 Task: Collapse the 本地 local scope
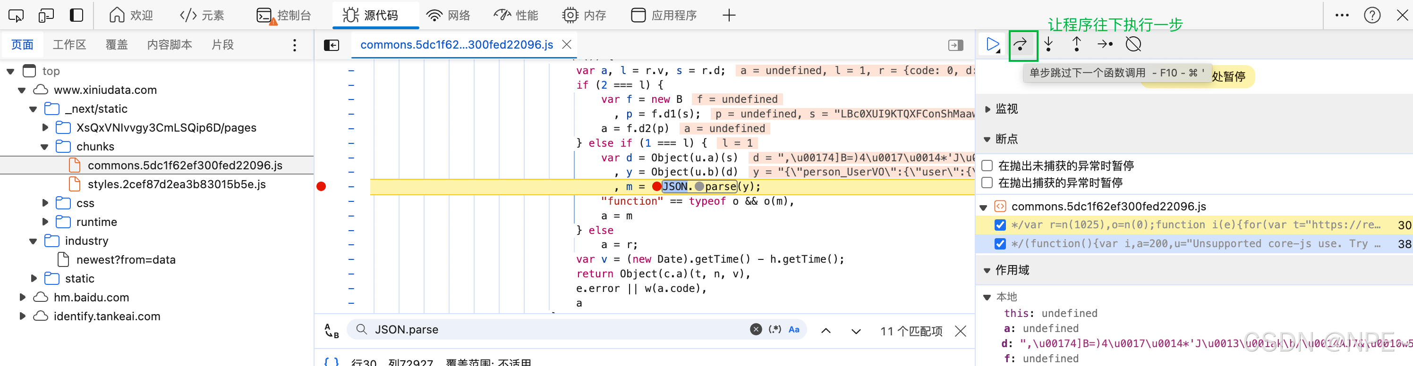[987, 297]
